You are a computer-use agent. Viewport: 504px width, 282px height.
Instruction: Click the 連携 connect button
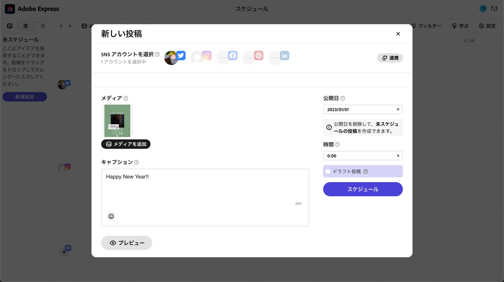(390, 58)
